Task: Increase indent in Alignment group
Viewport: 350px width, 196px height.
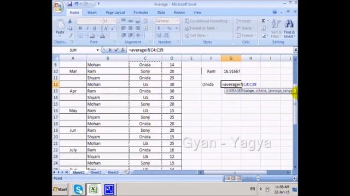Action: tap(131, 35)
